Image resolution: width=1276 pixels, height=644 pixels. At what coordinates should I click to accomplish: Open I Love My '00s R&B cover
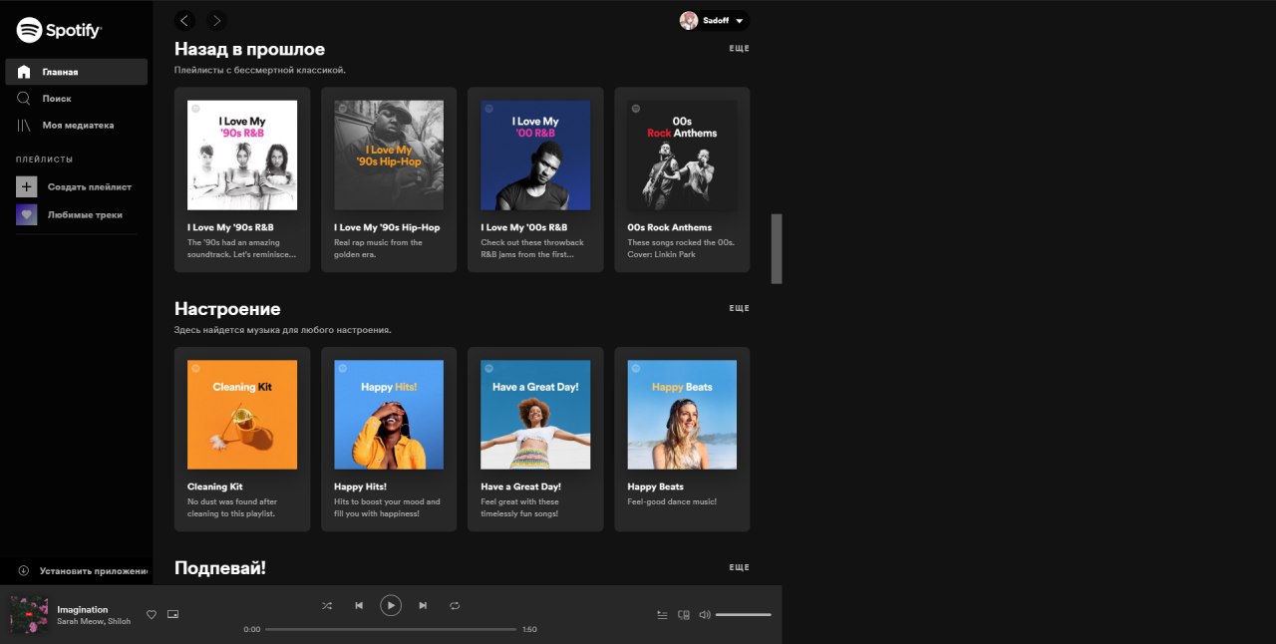pos(535,155)
